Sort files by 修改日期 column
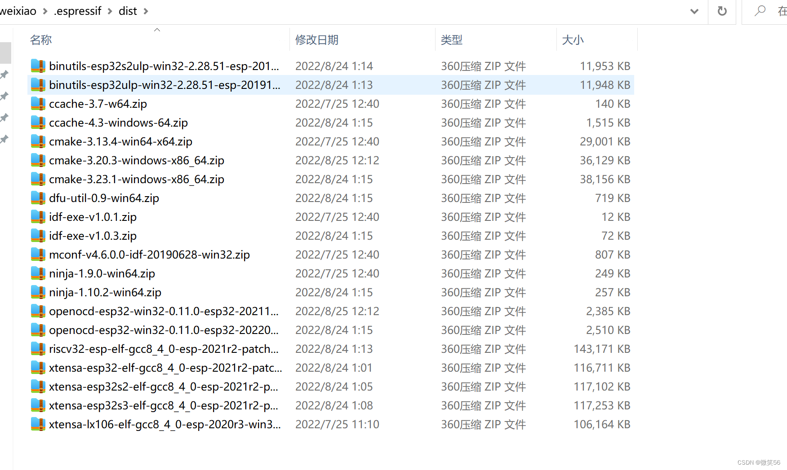 (317, 40)
